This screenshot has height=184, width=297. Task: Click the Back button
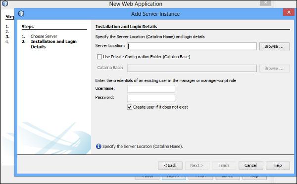coord(170,166)
